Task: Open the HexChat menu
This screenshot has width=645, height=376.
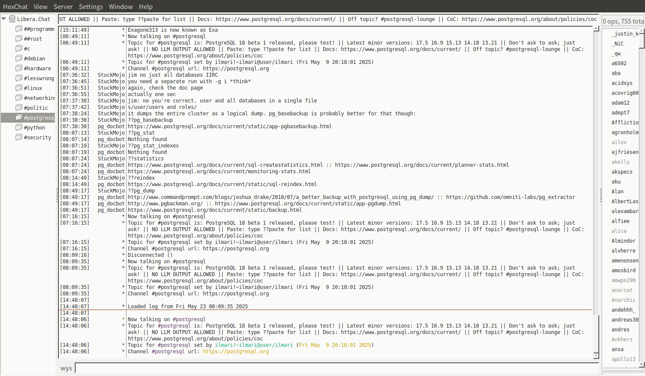Action: point(15,6)
